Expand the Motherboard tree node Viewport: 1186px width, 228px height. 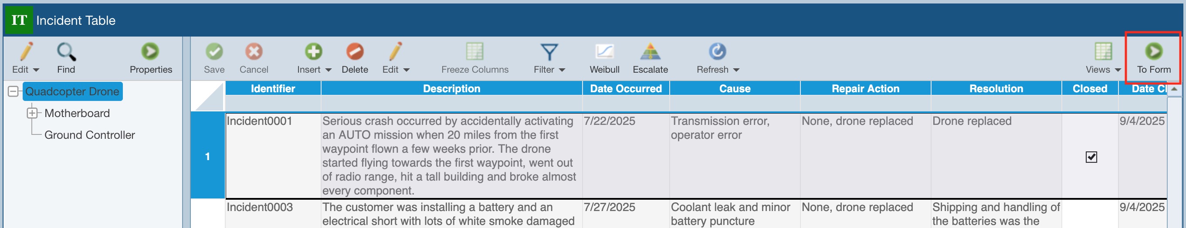pyautogui.click(x=32, y=113)
